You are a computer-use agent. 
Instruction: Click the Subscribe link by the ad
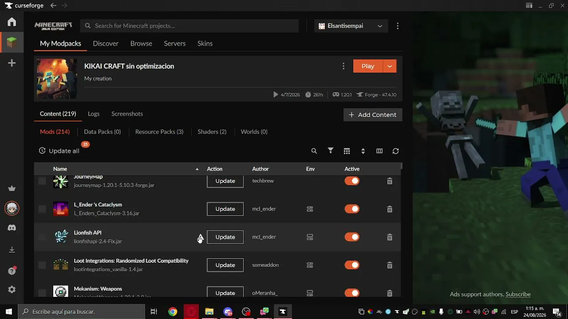[x=518, y=294]
